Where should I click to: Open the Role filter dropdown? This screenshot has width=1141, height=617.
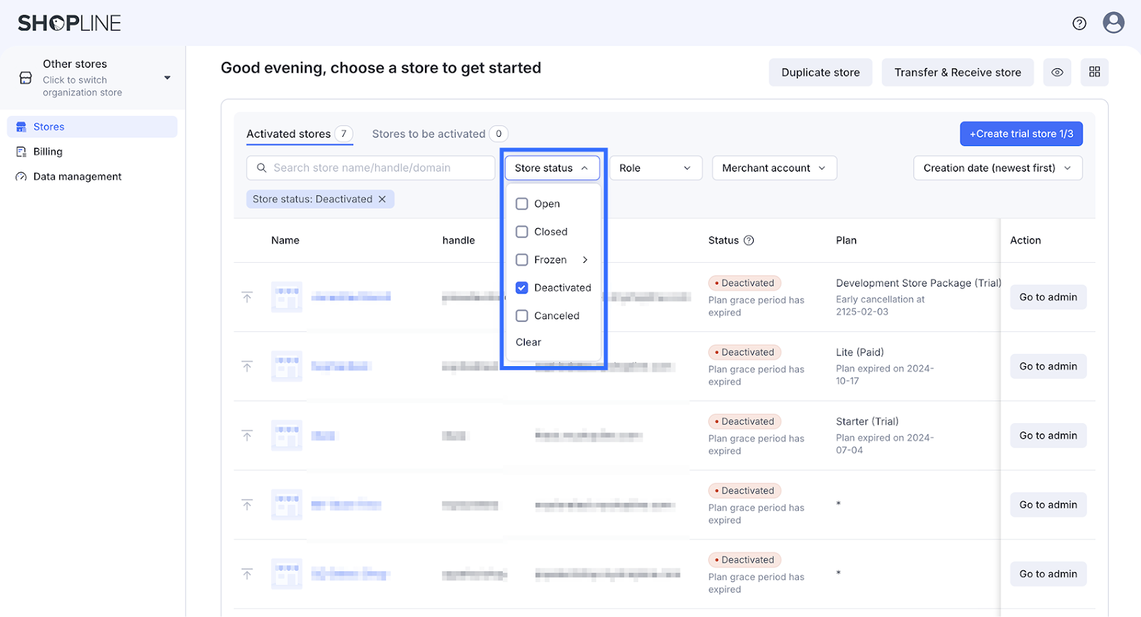[x=655, y=168]
